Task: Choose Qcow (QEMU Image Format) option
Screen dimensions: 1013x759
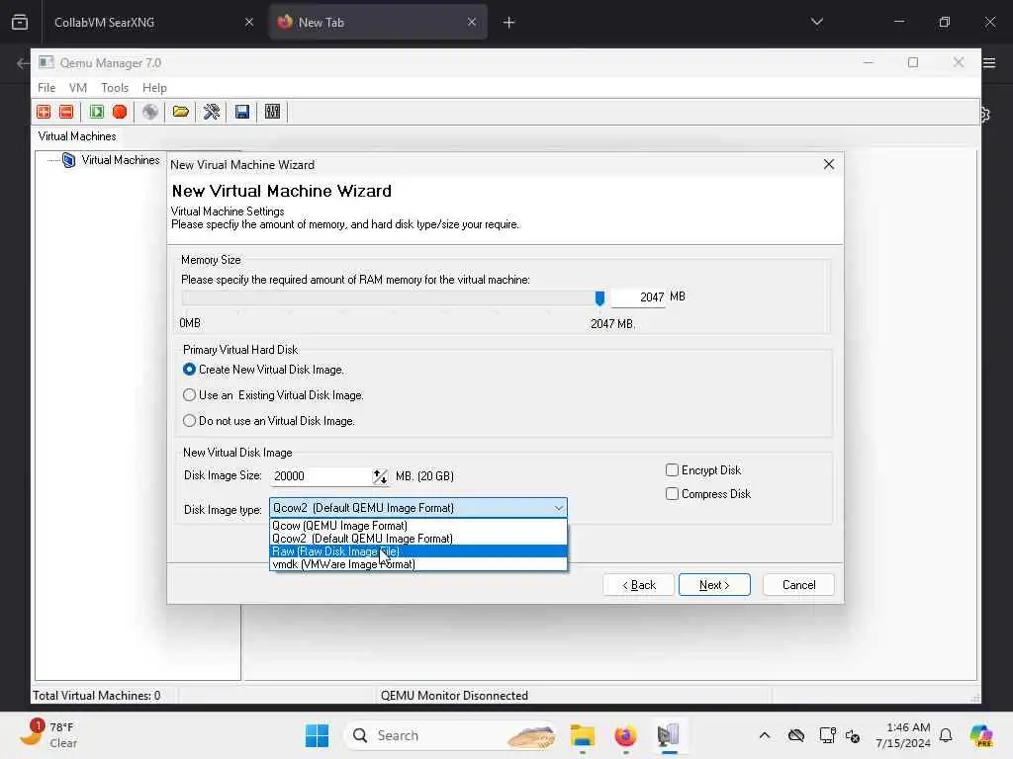Action: 418,526
